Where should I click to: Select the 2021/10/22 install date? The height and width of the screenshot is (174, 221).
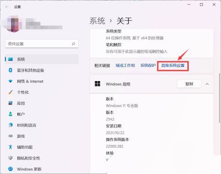click(115, 133)
